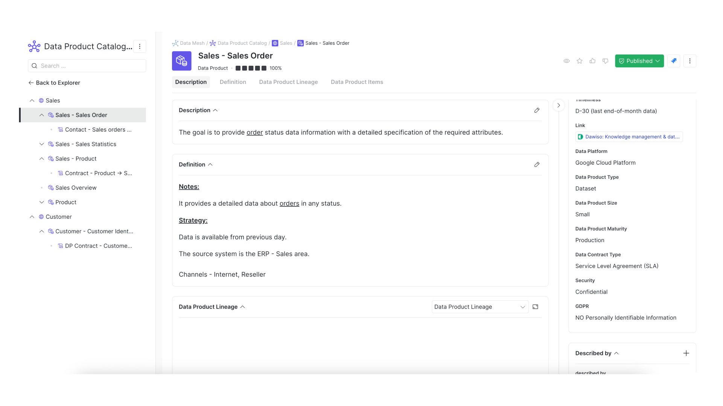Open the Data Product Catalog kebab menu
This screenshot has width=723, height=406.
click(140, 46)
